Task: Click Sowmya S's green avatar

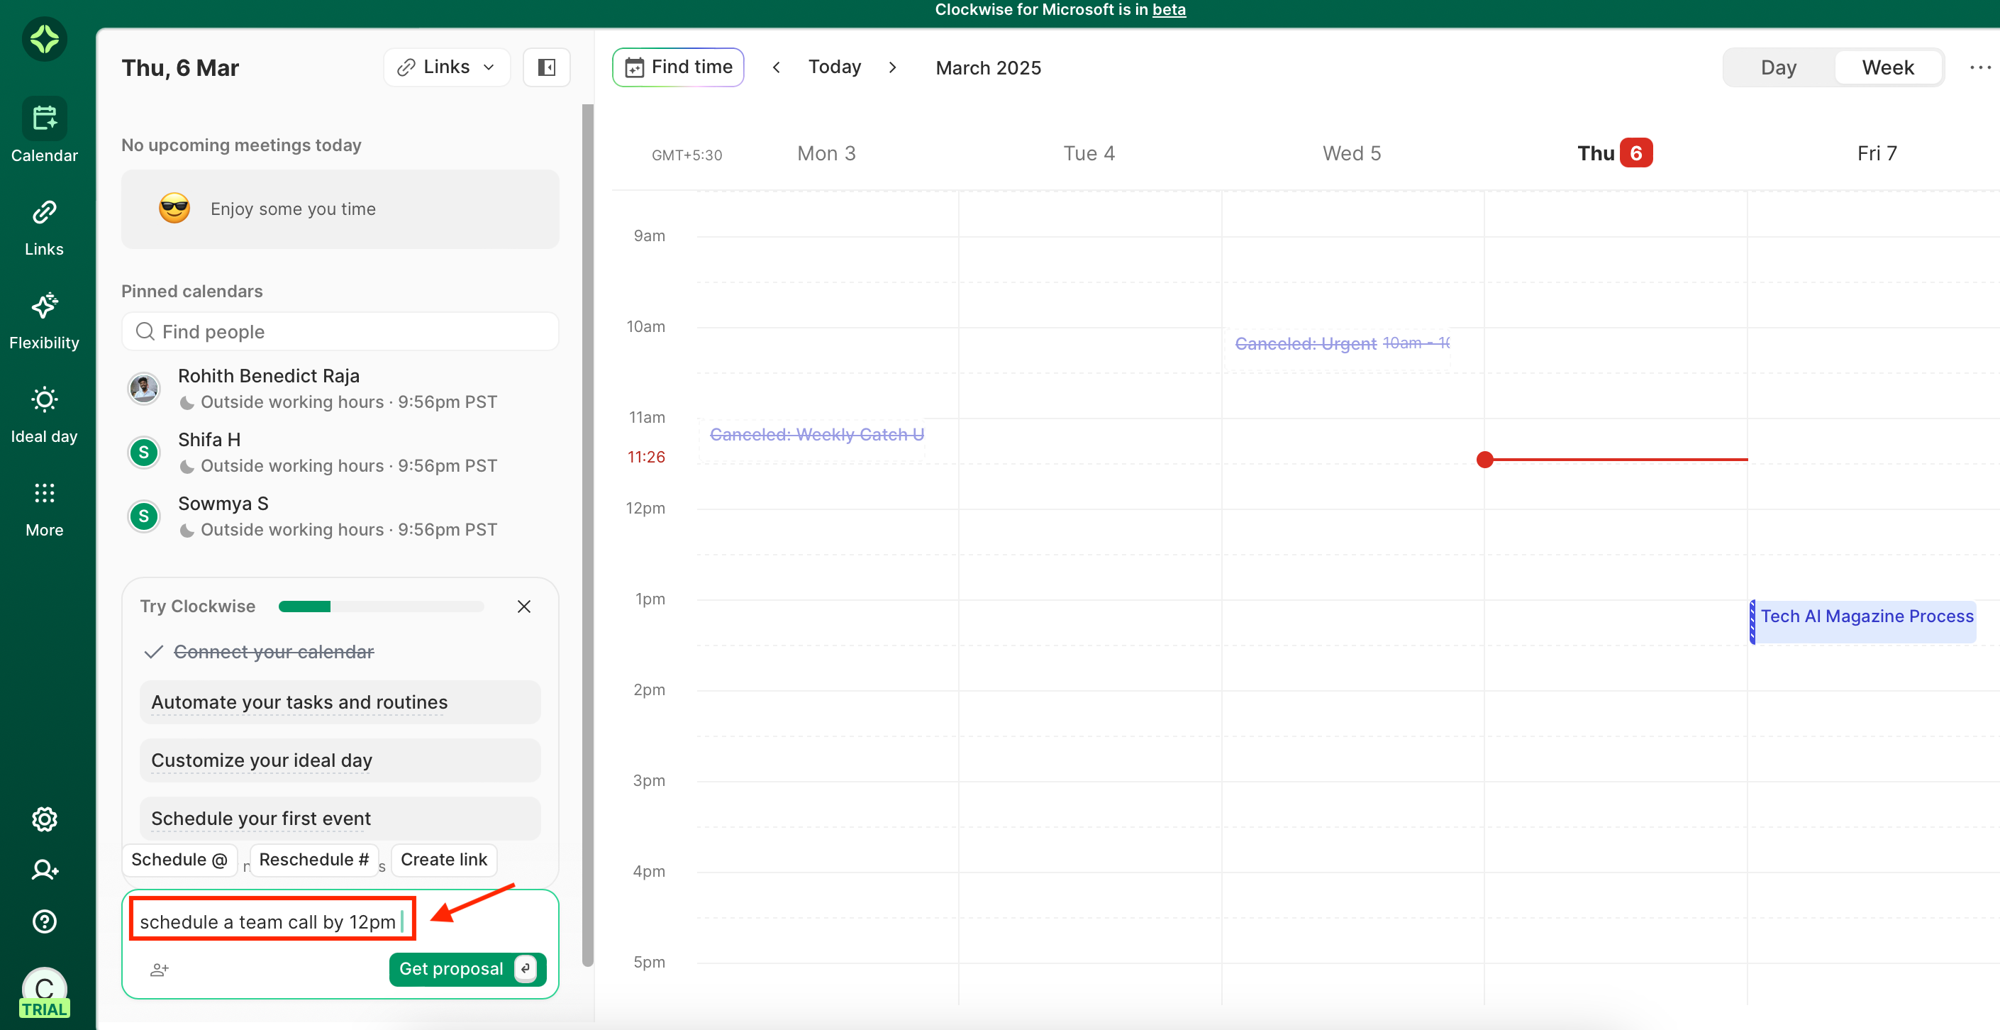Action: [144, 516]
